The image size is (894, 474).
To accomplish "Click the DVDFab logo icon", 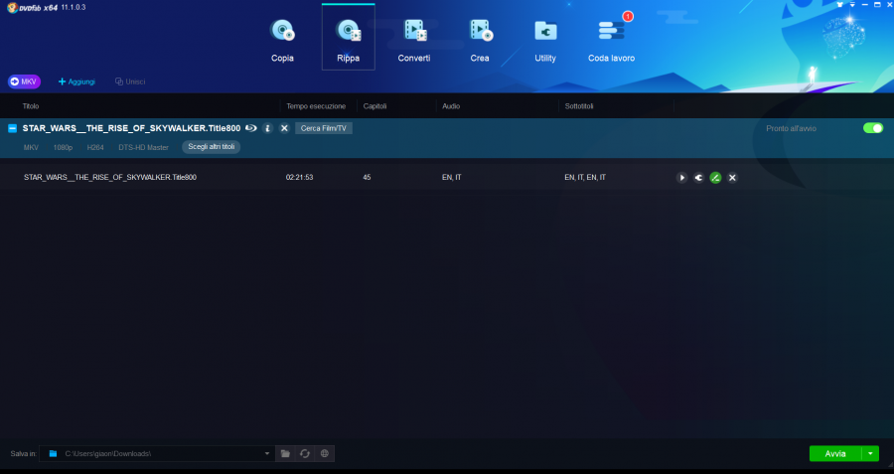I will (x=12, y=7).
